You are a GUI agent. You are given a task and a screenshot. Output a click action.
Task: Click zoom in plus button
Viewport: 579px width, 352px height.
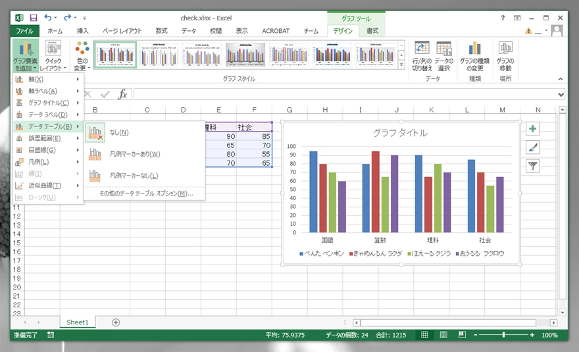(x=532, y=335)
